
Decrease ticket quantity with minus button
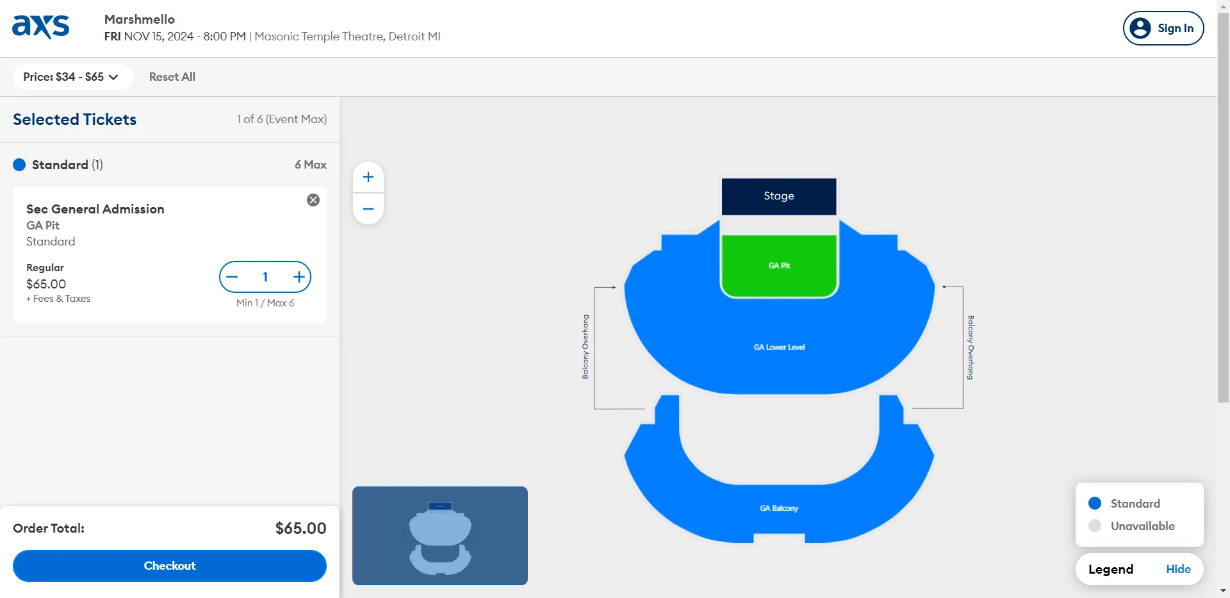(x=233, y=277)
